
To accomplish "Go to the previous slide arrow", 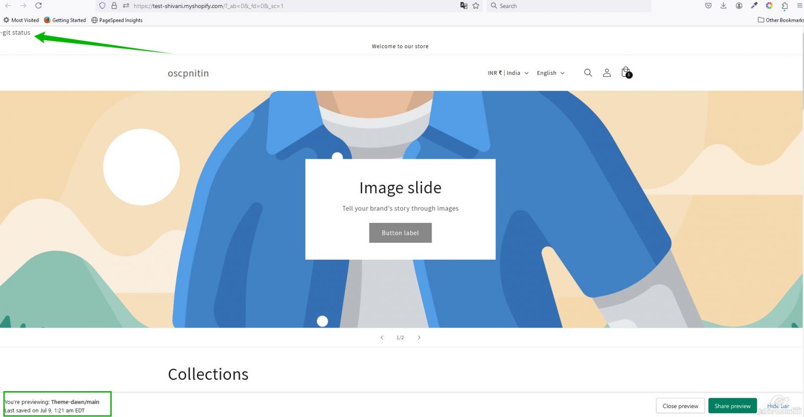I will [x=382, y=338].
